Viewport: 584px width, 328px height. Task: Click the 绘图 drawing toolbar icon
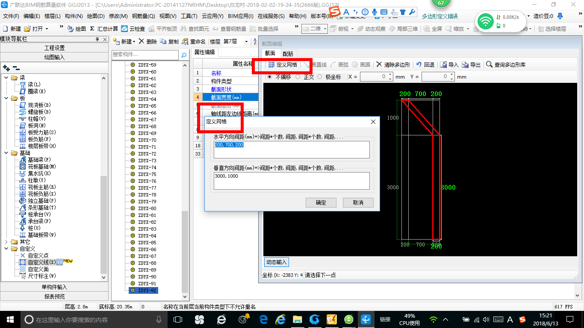[x=77, y=29]
